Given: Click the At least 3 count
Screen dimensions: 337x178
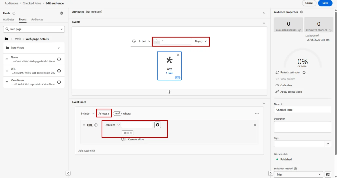Looking at the screenshot, I should point(104,114).
